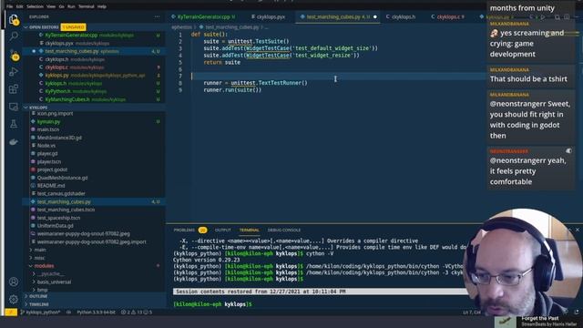Open project.godot in the file tree
Image resolution: width=583 pixels, height=328 pixels.
coord(52,169)
